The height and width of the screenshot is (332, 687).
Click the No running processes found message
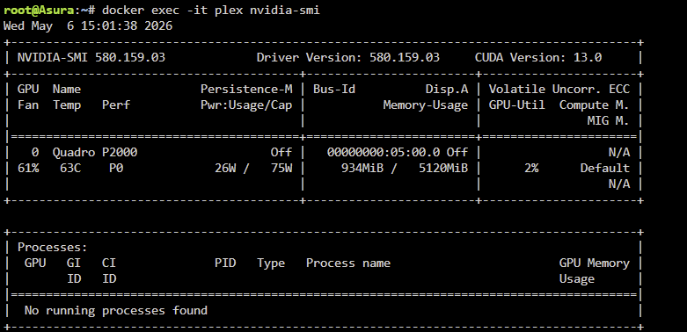coord(115,311)
